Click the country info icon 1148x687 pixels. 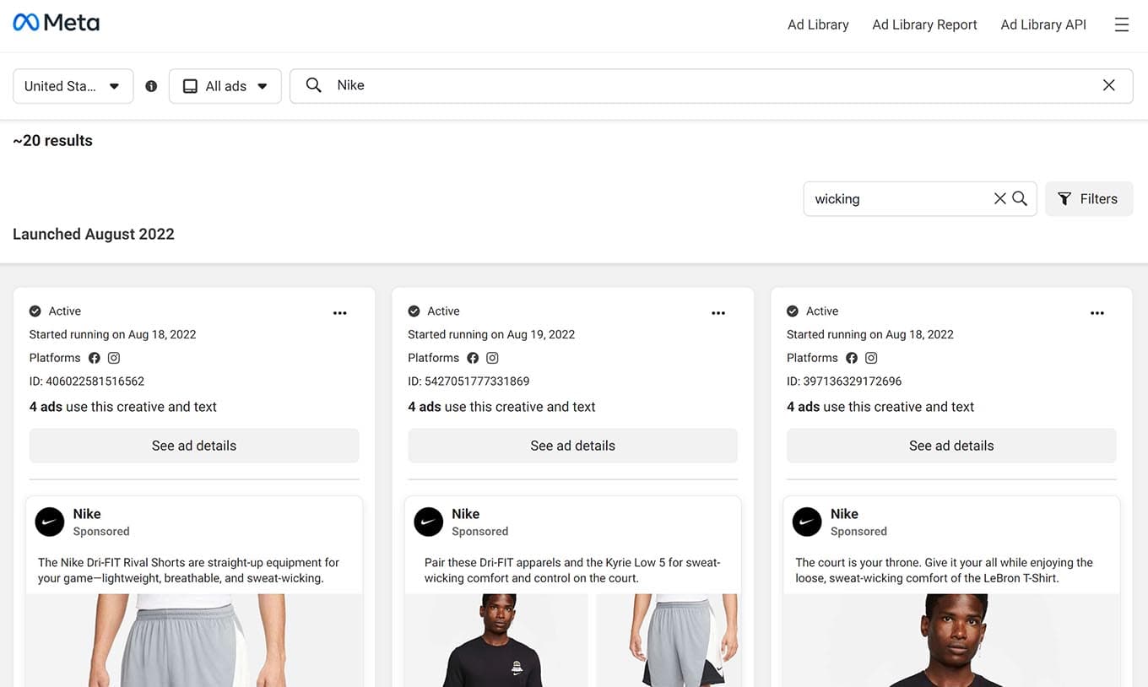tap(151, 86)
